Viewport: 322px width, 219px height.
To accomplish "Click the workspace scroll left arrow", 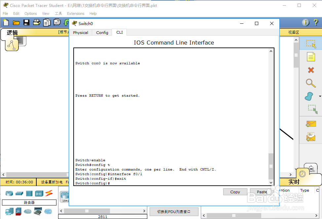I will coord(3,175).
